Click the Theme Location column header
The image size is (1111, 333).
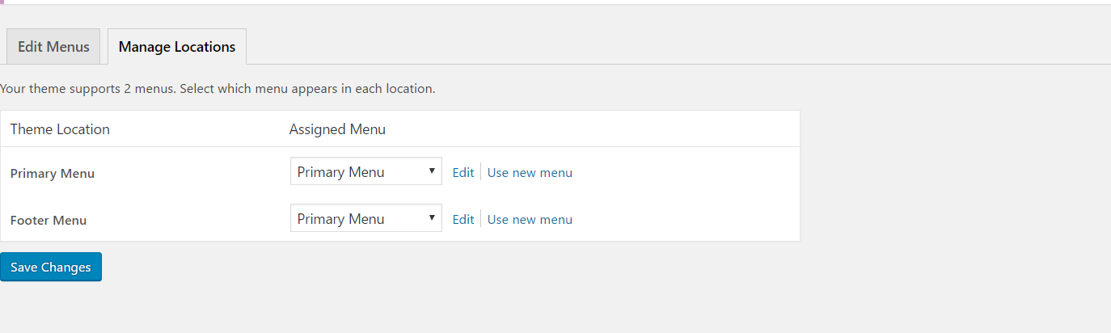60,129
